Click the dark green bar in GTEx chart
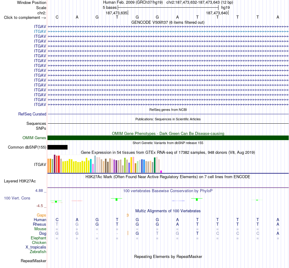The width and height of the screenshot is (289, 268). point(155,165)
